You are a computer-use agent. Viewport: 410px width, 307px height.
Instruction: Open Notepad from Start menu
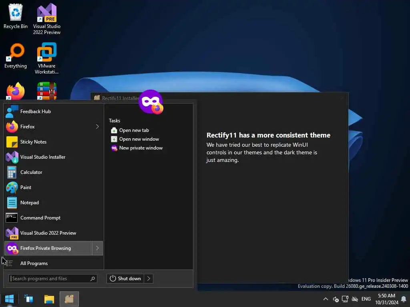pos(54,203)
